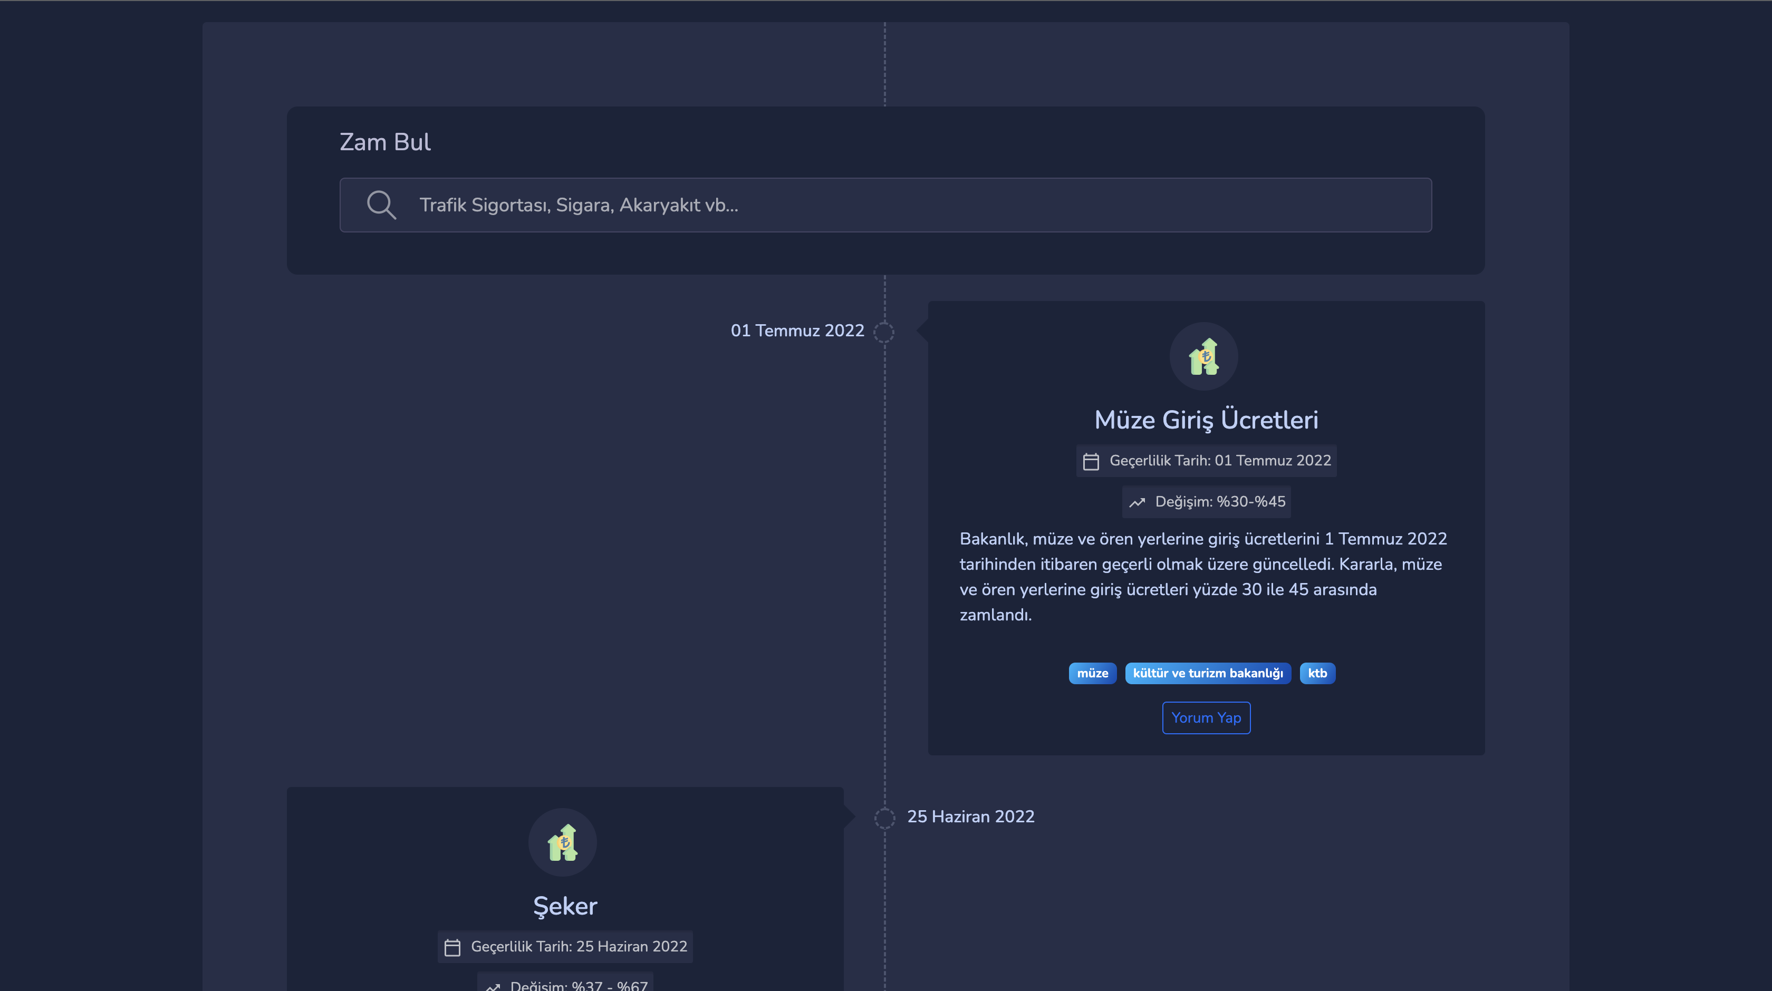
Task: Click the 25 Haziran 2022 timeline marker circle
Action: [x=884, y=818]
